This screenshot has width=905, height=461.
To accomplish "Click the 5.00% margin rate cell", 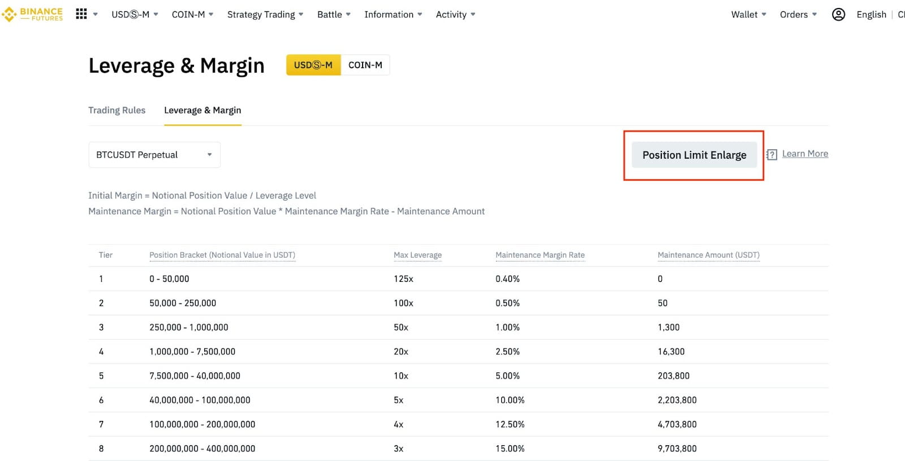I will (x=507, y=376).
